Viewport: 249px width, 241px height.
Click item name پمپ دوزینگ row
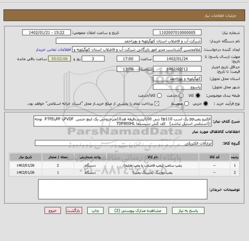click(153, 173)
